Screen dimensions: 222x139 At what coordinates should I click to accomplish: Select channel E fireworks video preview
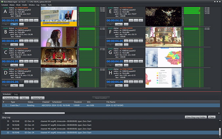(x=164, y=16)
